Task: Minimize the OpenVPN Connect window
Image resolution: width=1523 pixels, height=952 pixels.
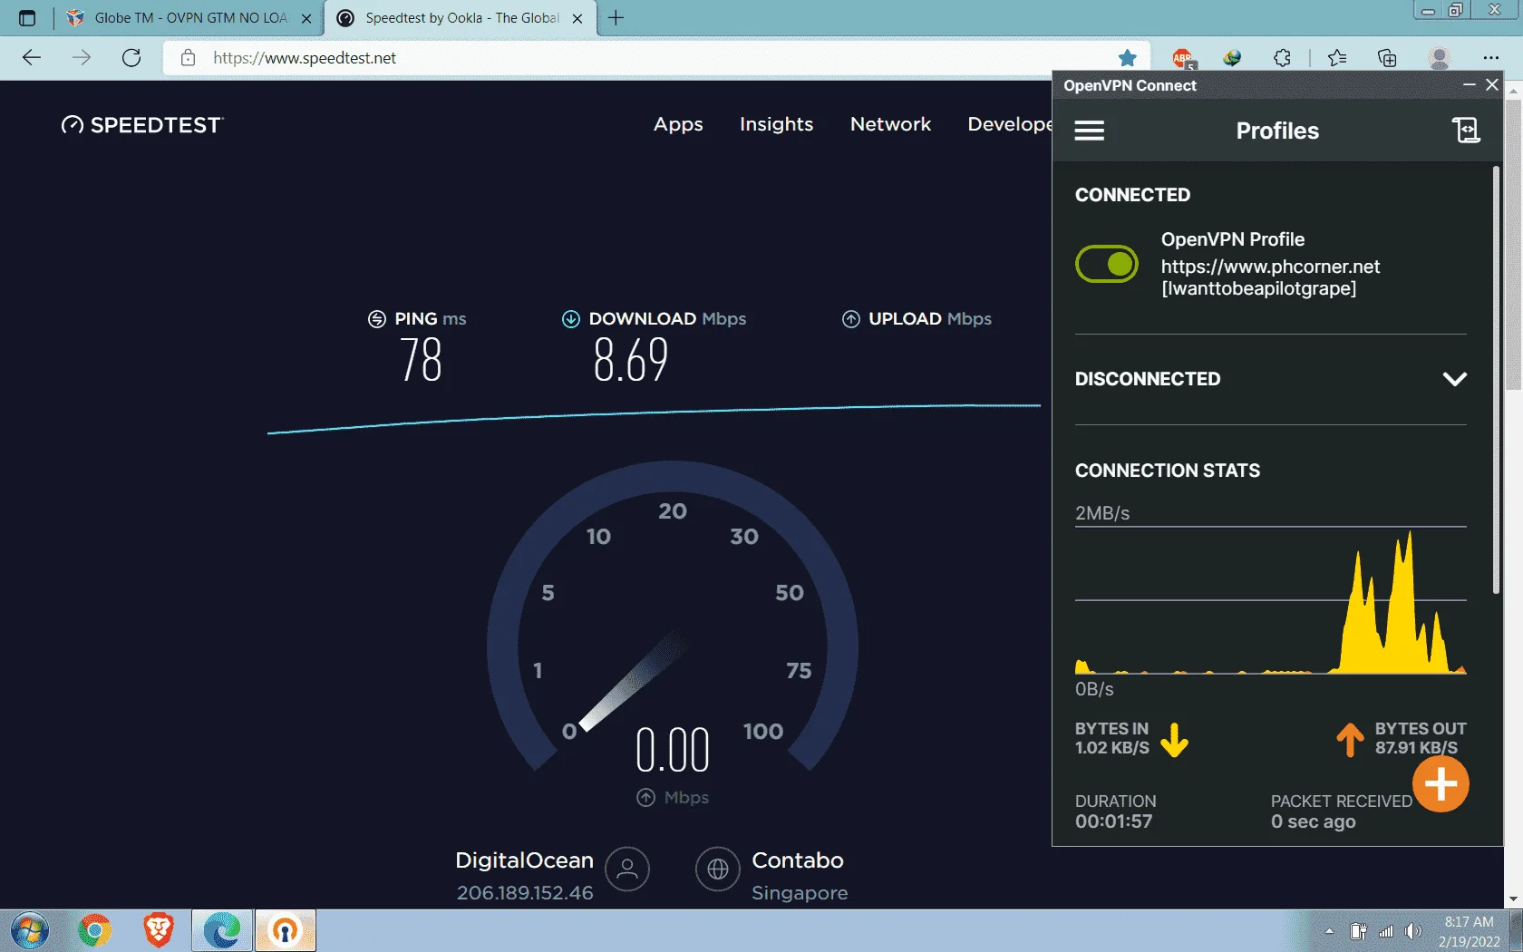Action: point(1469,85)
